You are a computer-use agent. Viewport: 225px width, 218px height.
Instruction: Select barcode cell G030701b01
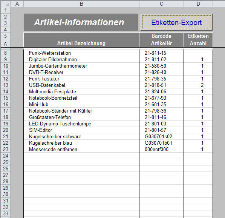pos(161,143)
